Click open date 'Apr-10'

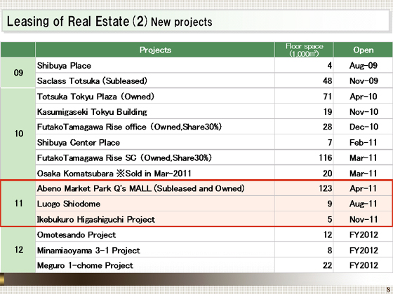(364, 97)
